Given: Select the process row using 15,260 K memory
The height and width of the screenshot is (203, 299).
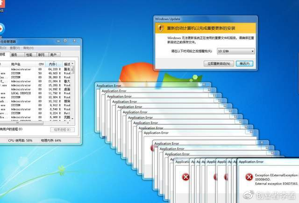Looking at the screenshot, I should [x=36, y=85].
